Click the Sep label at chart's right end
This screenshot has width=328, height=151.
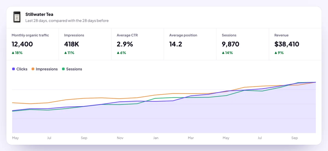(x=295, y=138)
